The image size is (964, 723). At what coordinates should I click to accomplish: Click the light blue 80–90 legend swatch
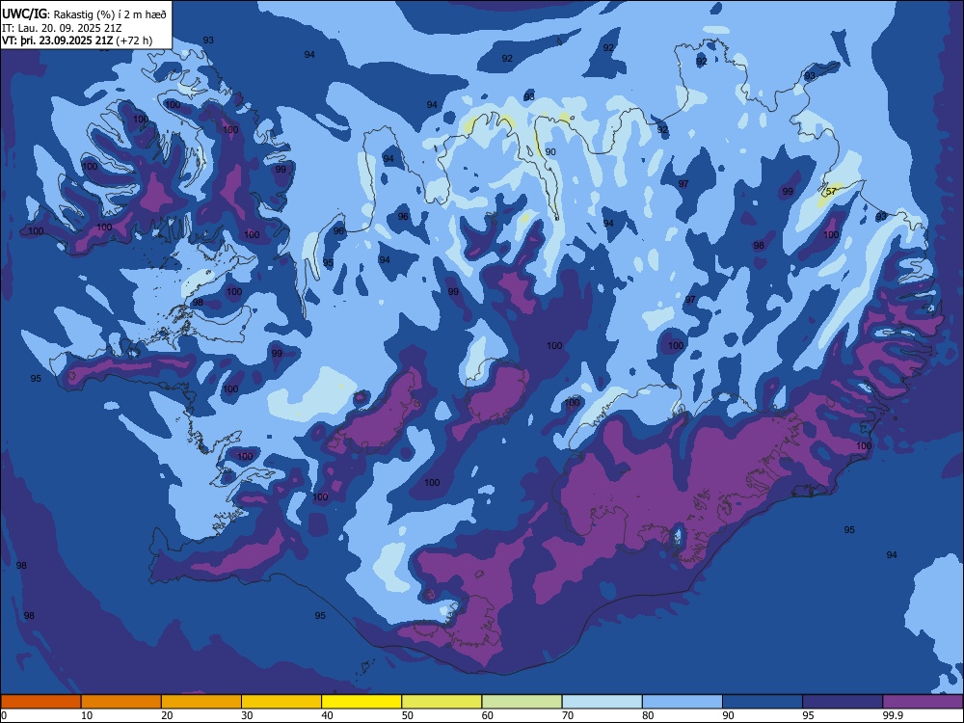click(683, 702)
